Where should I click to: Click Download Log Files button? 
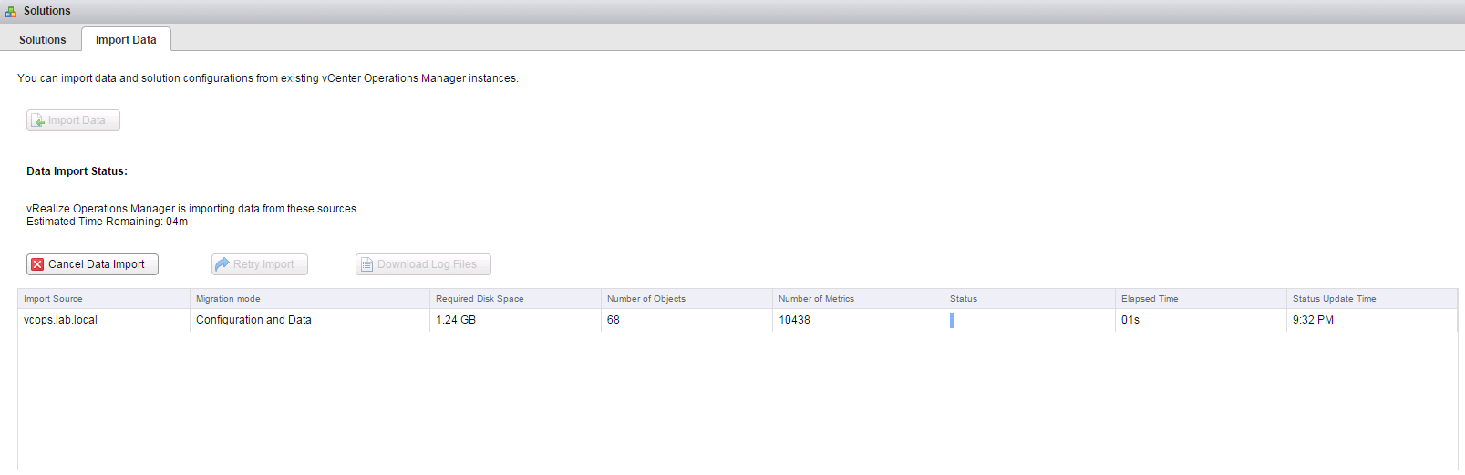point(423,264)
